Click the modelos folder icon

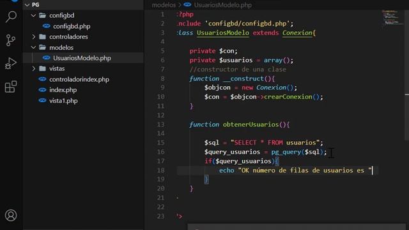coord(42,47)
